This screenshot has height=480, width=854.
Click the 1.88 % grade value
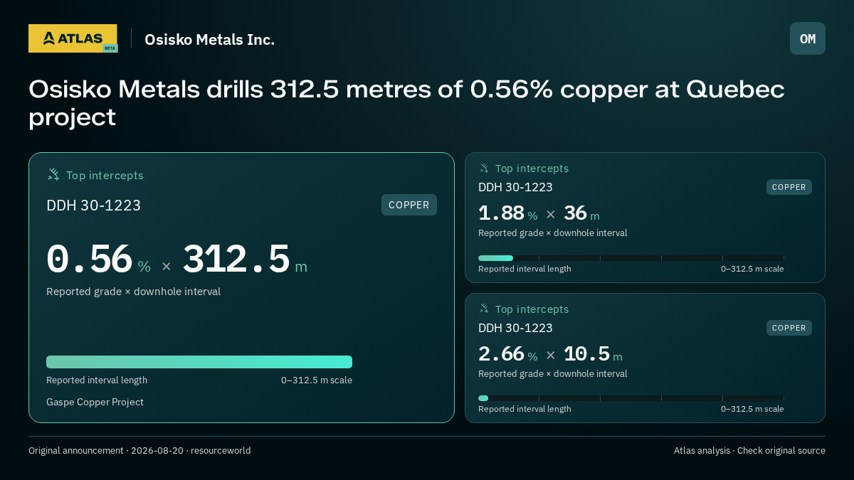tap(508, 213)
